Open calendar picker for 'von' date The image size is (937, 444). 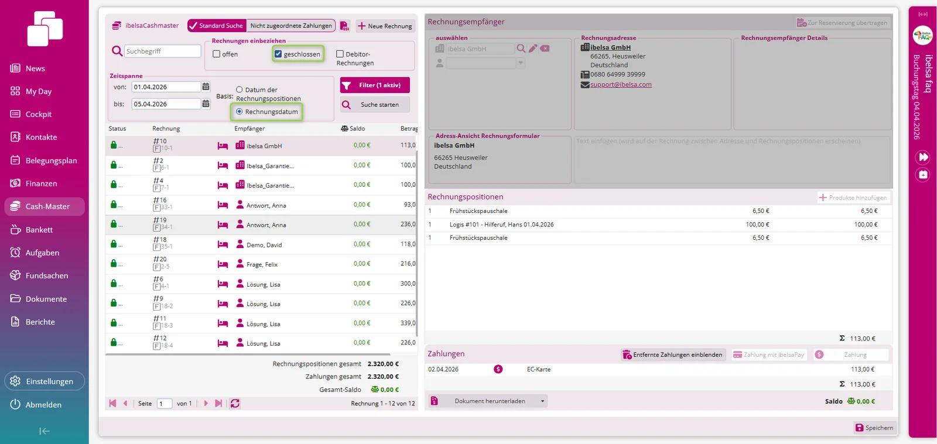coord(206,87)
